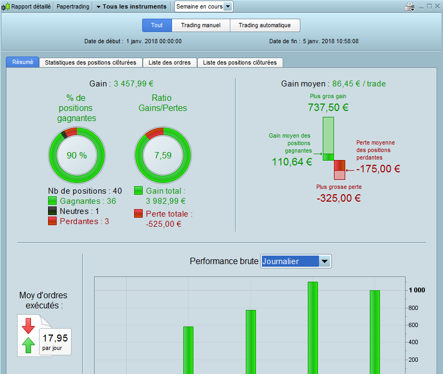Open the Liste des positions clôturées tab
Viewport: 443px width, 374px height.
[240, 62]
